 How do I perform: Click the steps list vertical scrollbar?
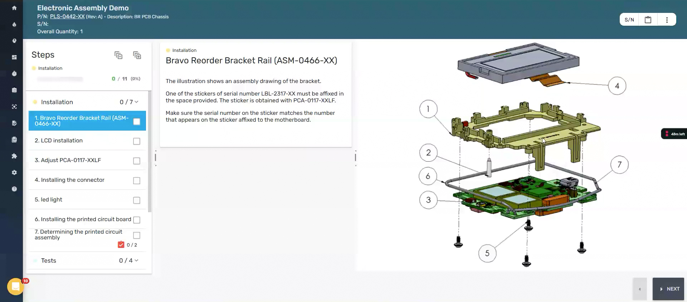coord(150,150)
